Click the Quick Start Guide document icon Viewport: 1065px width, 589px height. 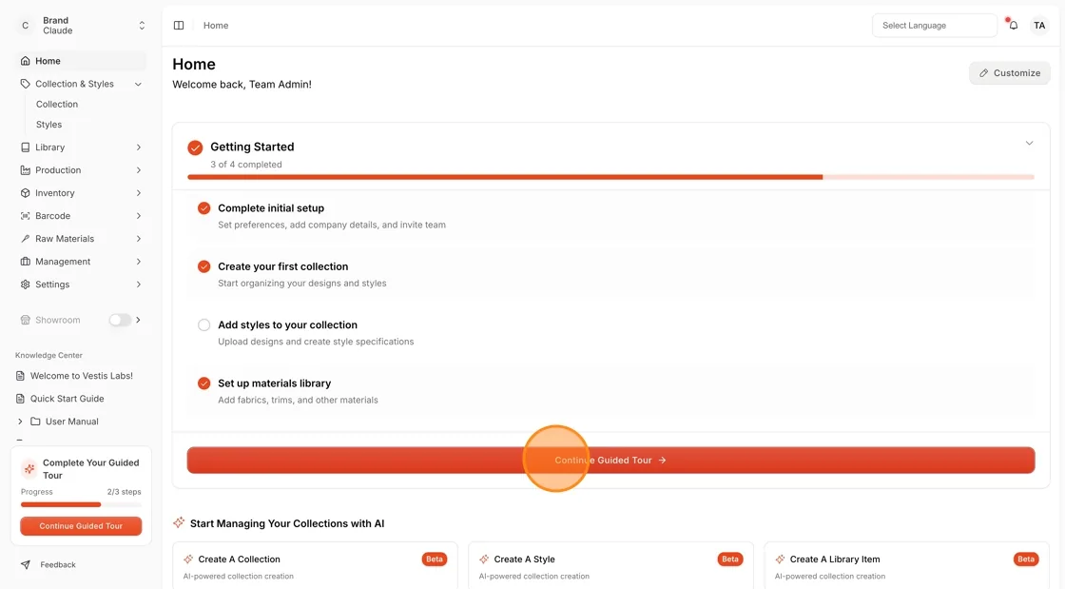20,399
